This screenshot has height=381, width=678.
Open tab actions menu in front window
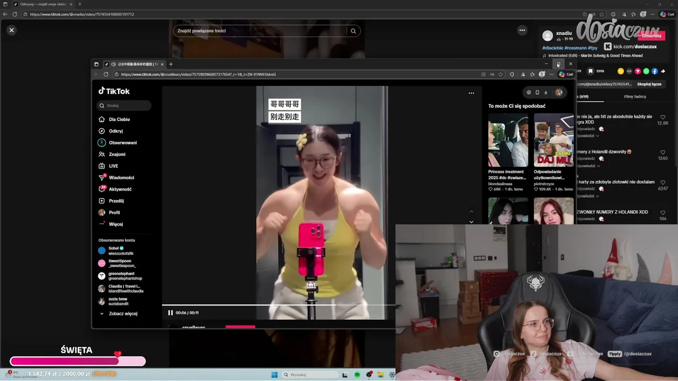coord(96,64)
